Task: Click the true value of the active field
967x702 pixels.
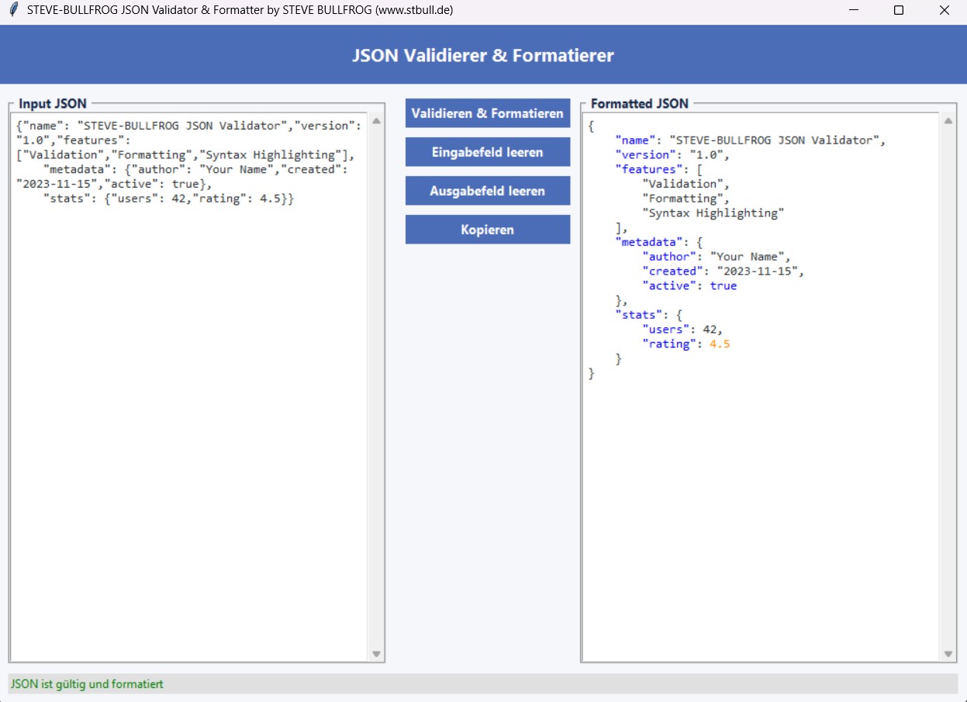Action: [723, 285]
